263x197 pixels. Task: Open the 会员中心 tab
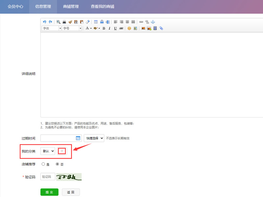click(15, 7)
